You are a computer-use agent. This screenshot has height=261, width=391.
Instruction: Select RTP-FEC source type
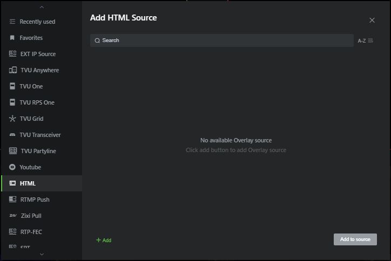42,232
